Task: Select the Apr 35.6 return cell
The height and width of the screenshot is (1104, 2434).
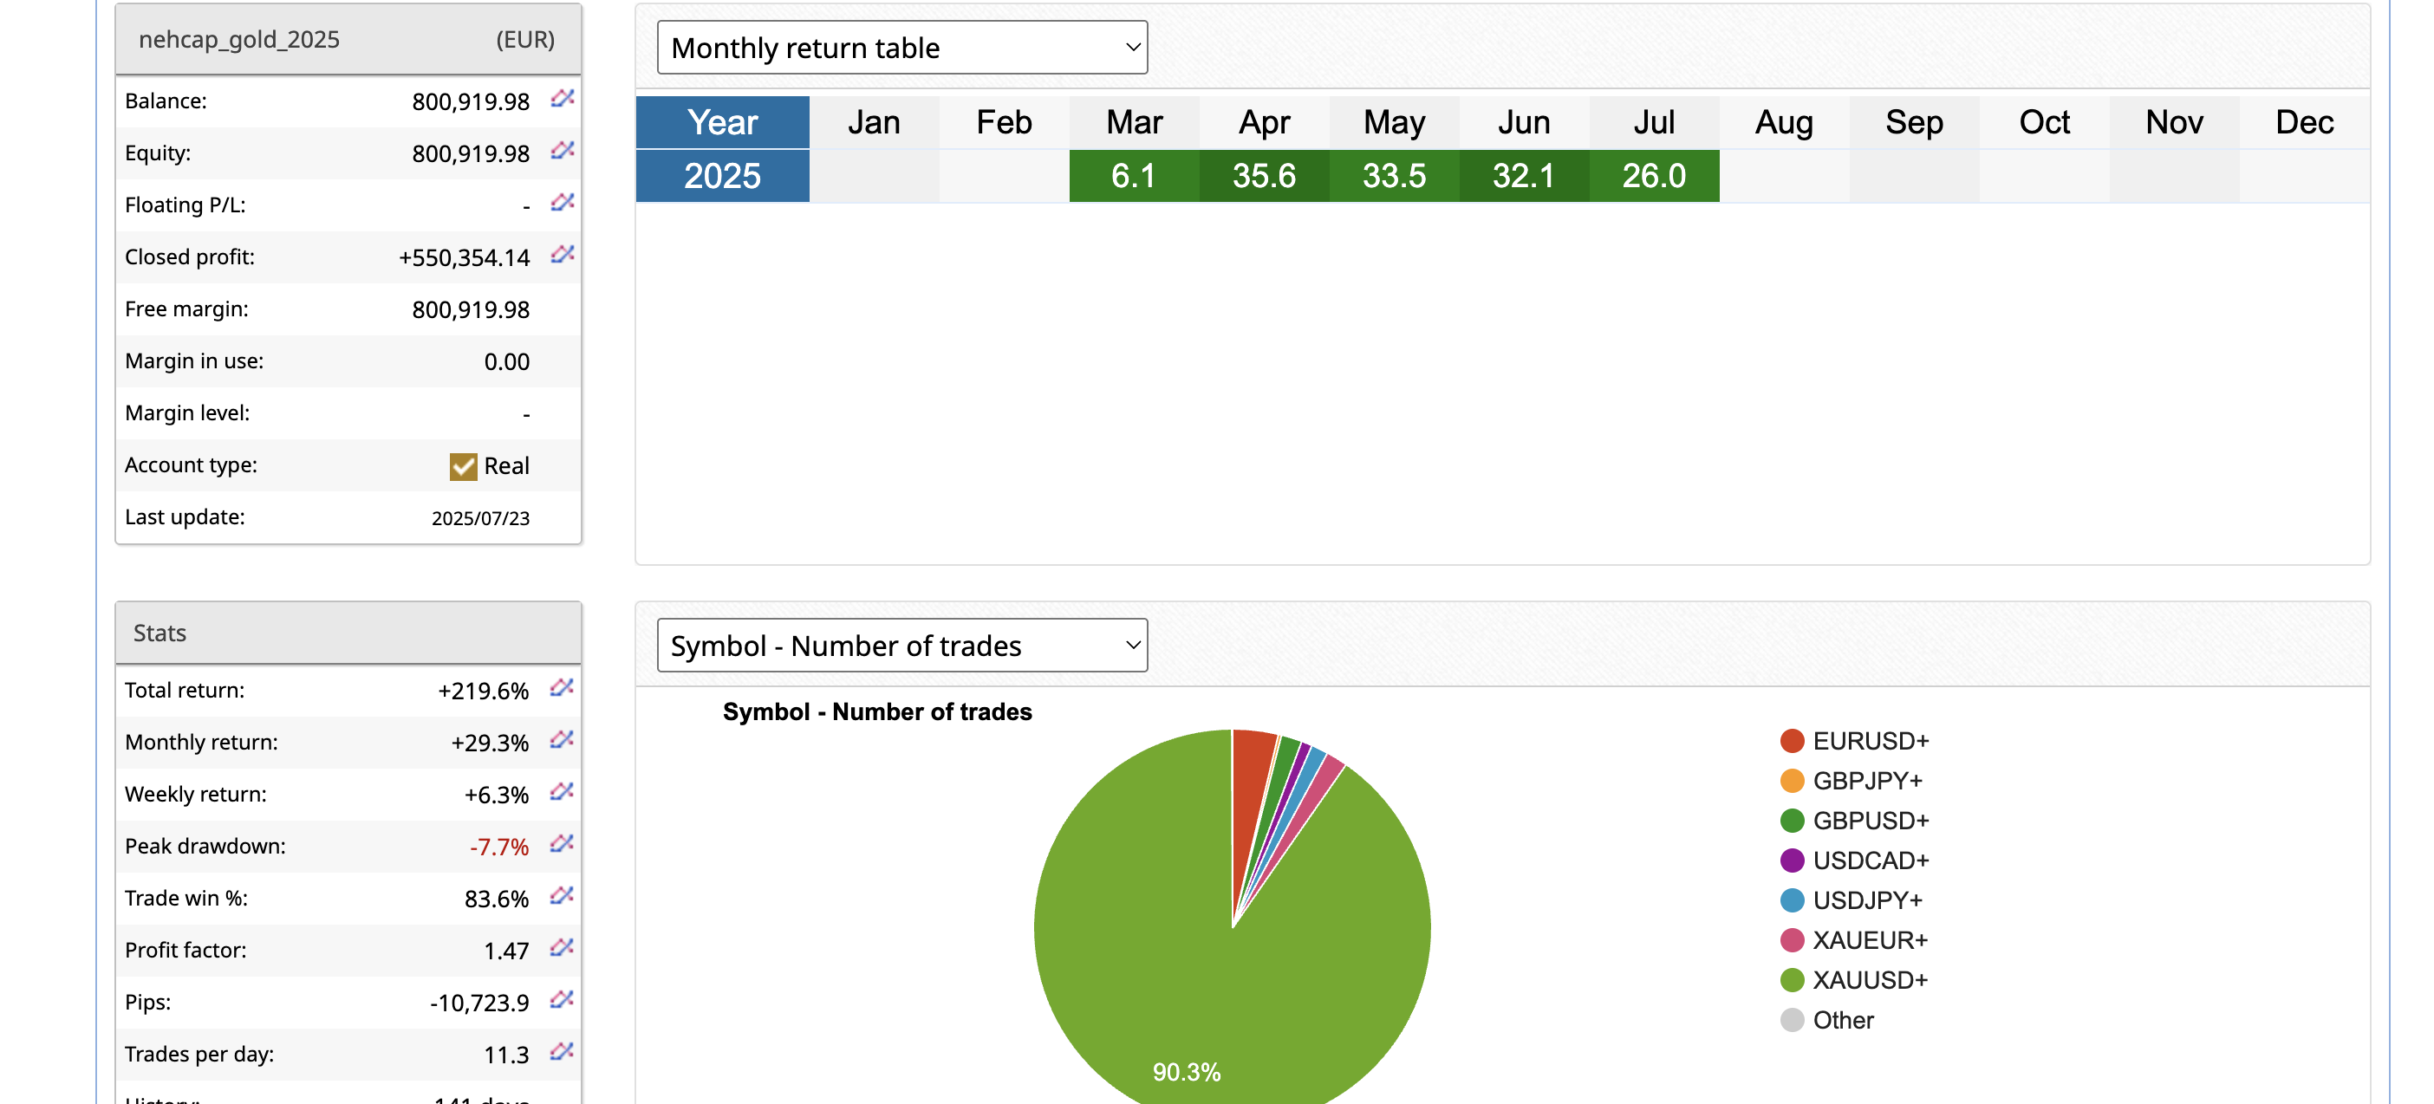Action: (1265, 176)
